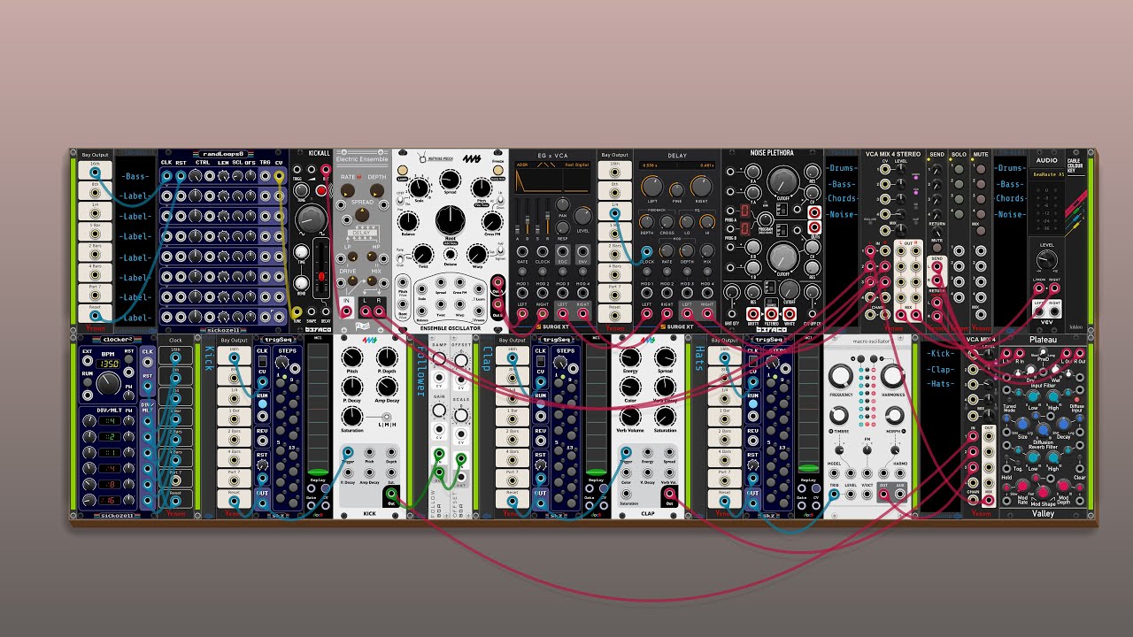
Task: Click the KICK module Trigger jack
Action: coord(348,452)
